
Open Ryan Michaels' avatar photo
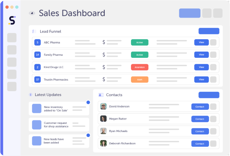click(103, 131)
